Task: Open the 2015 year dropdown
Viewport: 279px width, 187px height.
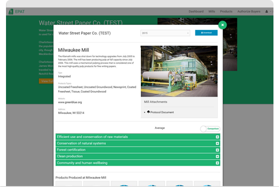Action: click(x=165, y=33)
